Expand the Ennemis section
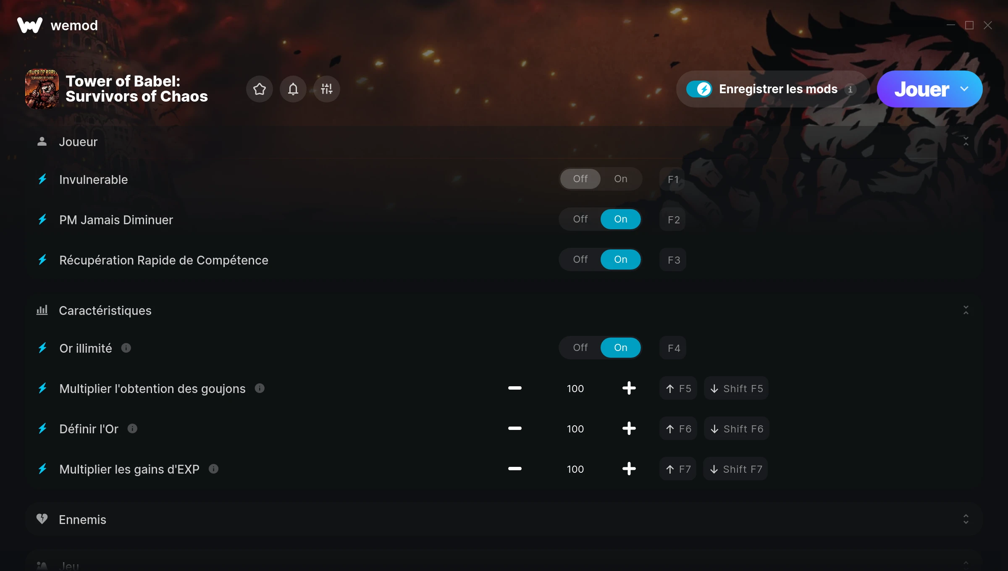The height and width of the screenshot is (571, 1008). tap(966, 519)
